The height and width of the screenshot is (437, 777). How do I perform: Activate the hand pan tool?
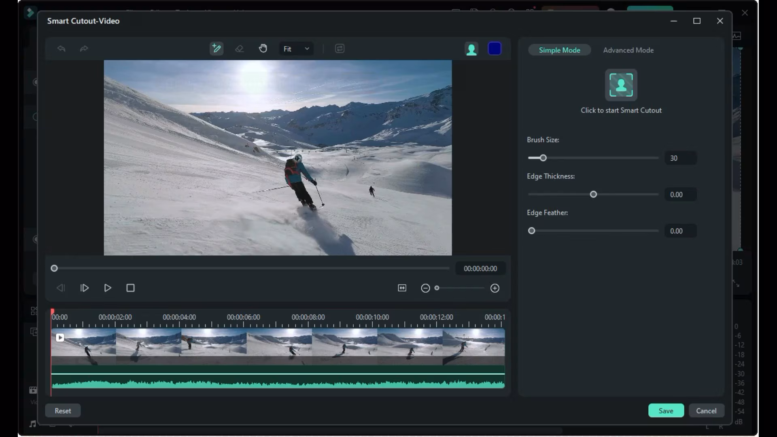(263, 49)
